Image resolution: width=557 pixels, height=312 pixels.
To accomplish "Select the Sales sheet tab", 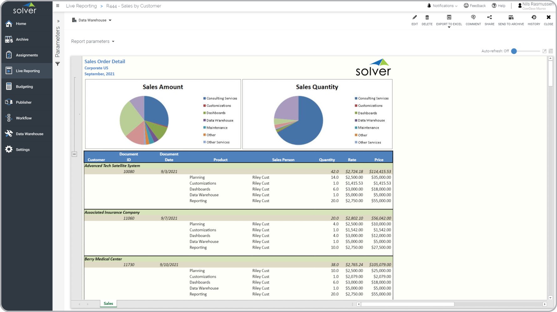I will coord(108,304).
